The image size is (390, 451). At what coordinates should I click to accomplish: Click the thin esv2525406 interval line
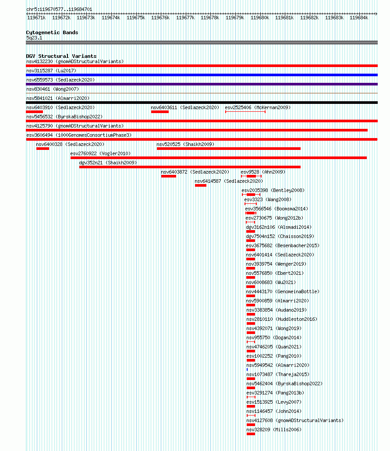coord(245,112)
